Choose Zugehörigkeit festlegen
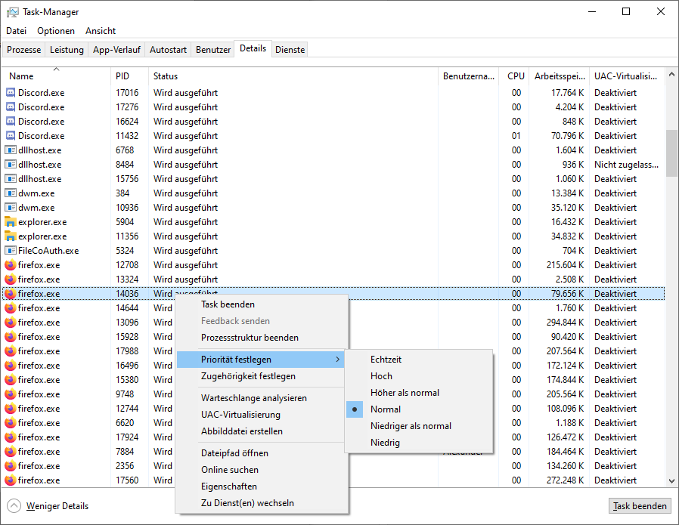The width and height of the screenshot is (679, 525). (261, 376)
